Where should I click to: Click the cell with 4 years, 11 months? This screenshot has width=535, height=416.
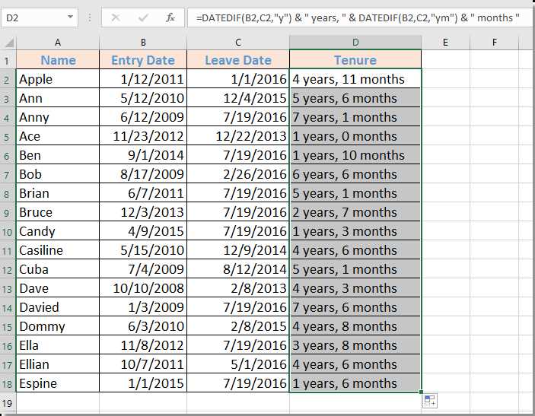pyautogui.click(x=355, y=79)
